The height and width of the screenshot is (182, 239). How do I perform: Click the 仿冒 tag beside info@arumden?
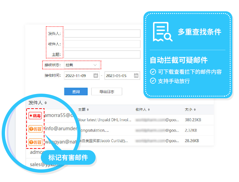35,129
